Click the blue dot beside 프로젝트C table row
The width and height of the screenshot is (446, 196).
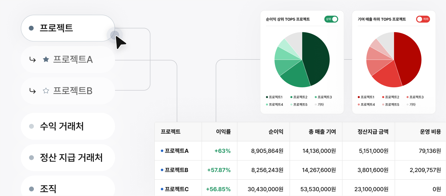coord(162,189)
